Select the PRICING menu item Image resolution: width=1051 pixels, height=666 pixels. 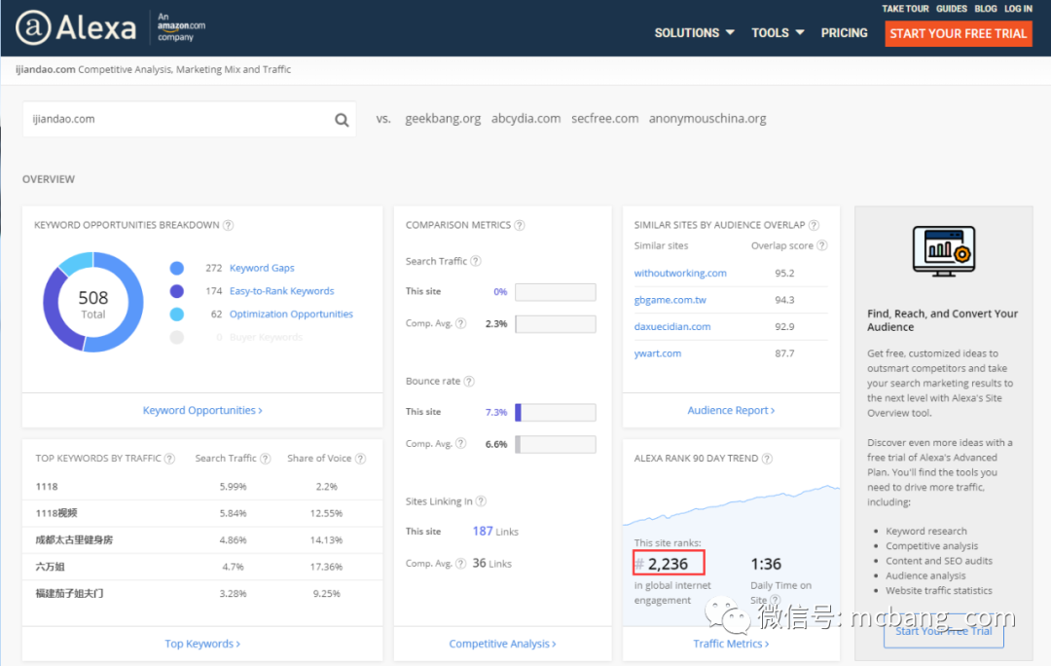click(x=844, y=32)
